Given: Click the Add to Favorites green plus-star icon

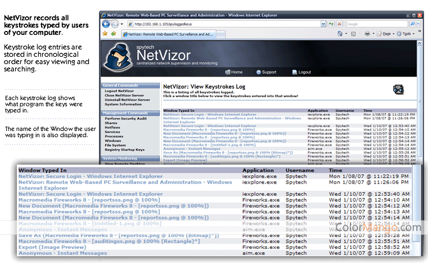Looking at the screenshot, I should tap(114, 34).
